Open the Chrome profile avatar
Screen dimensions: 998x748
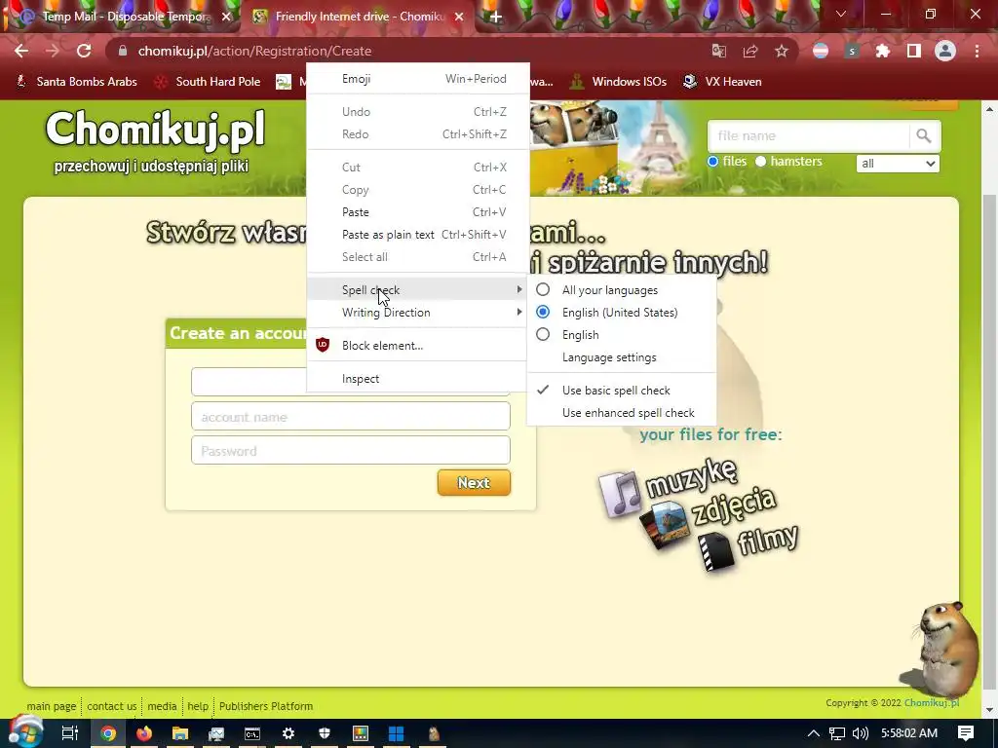pyautogui.click(x=945, y=51)
